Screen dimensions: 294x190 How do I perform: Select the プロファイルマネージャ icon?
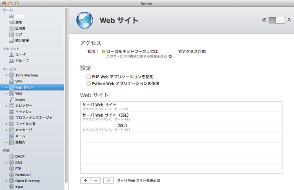11,118
